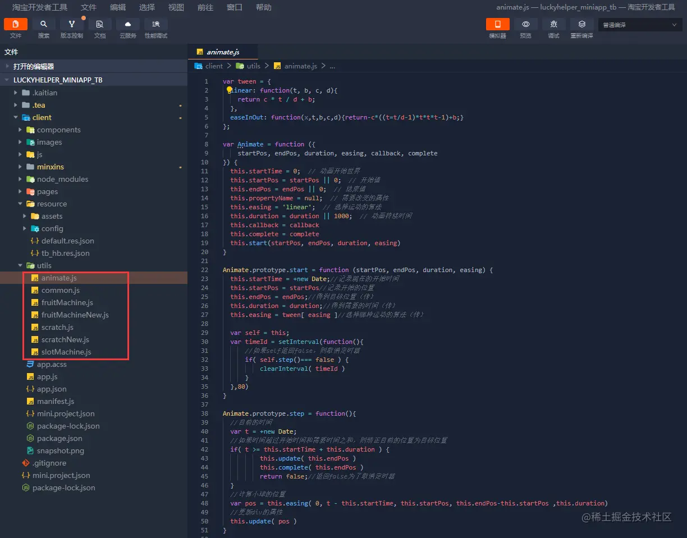Open the 文件 (Files) toolbar panel icon

coord(16,24)
